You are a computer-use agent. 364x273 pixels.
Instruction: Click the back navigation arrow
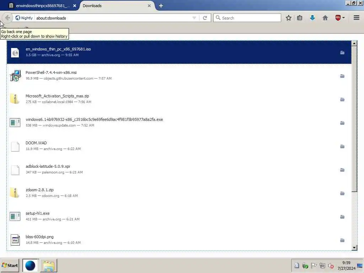[7, 18]
